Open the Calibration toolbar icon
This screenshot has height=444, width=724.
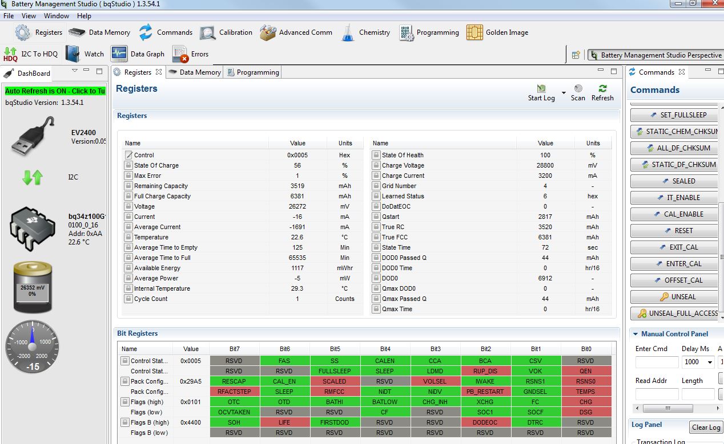click(207, 32)
